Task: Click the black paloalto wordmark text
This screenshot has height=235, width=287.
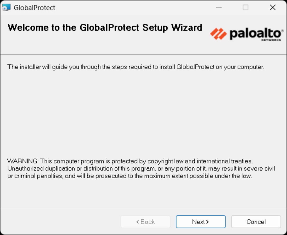Action: click(x=255, y=33)
